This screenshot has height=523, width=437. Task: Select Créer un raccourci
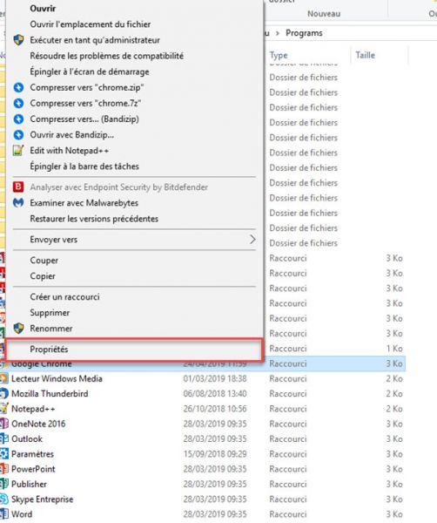coord(64,296)
